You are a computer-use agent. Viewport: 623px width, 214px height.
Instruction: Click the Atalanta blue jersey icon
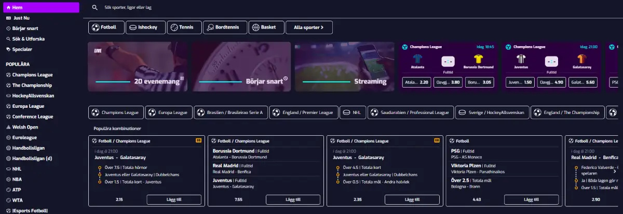pyautogui.click(x=417, y=59)
